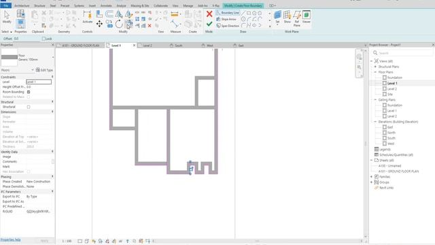
Task: Close the Level 1 view tab
Action: (x=135, y=46)
